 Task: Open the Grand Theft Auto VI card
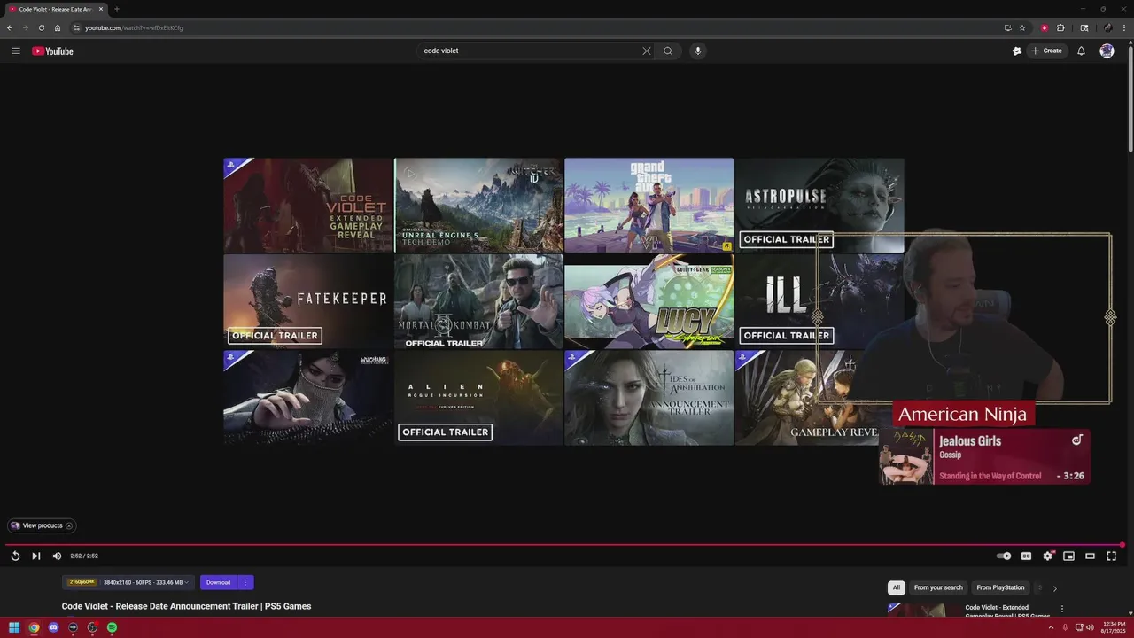649,206
